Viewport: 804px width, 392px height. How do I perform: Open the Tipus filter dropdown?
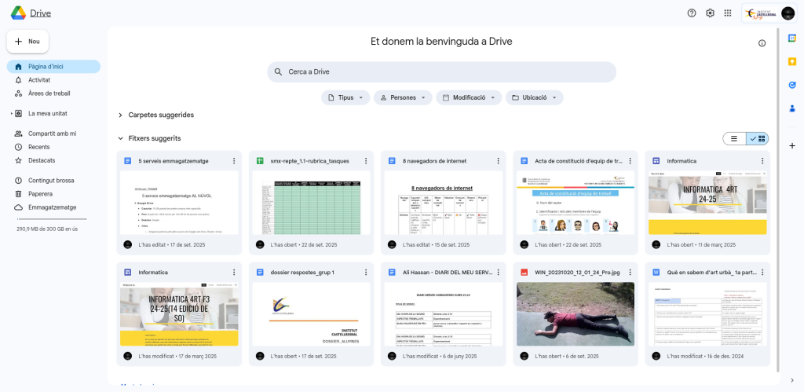(x=345, y=97)
